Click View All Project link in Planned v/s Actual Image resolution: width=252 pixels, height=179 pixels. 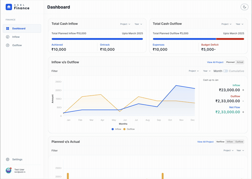click(x=205, y=142)
